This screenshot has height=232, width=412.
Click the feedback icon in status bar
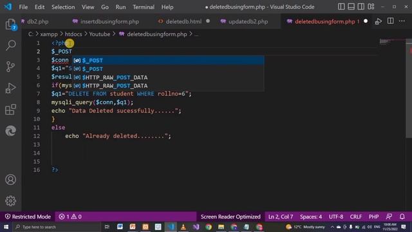click(x=389, y=217)
